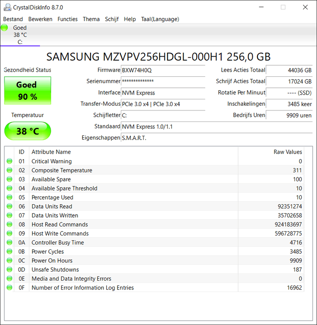Screen dimensions: 317x325
Task: Click the Attribute Name column header
Action: (134, 152)
